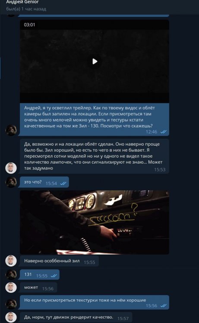Click Andrey's avatar beside "Да, норм" message

(x=11, y=317)
